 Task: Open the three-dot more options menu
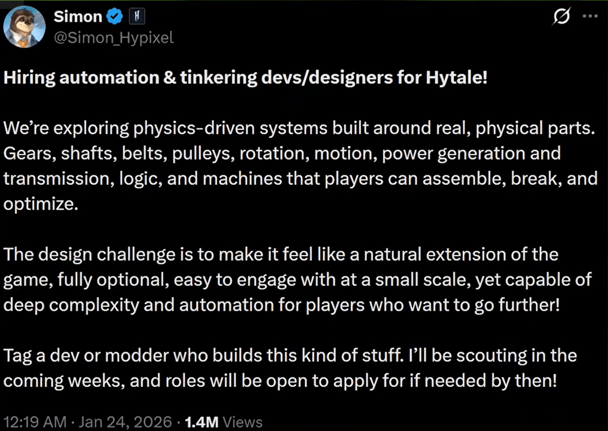point(590,16)
